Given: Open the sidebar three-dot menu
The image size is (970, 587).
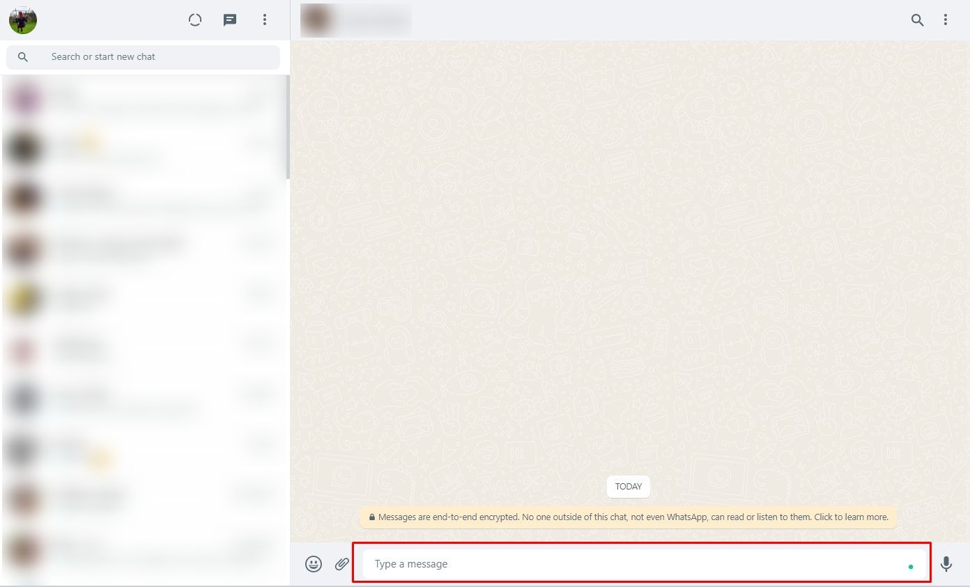Looking at the screenshot, I should tap(265, 20).
